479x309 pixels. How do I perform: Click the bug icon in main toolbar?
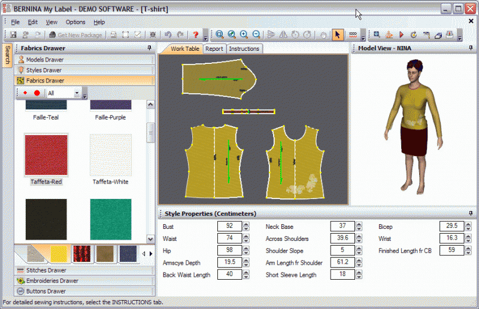tap(153, 35)
